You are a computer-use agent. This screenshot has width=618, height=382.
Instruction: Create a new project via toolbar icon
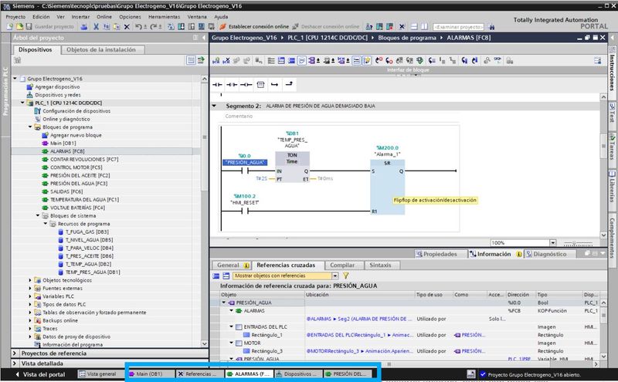[10, 26]
